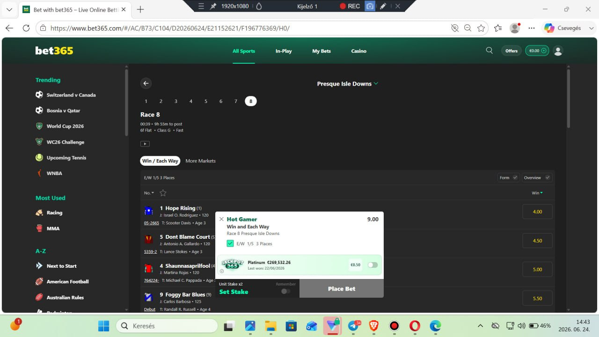Switch to the In-Play tab
Screen dimensions: 599x337
[x=284, y=51]
